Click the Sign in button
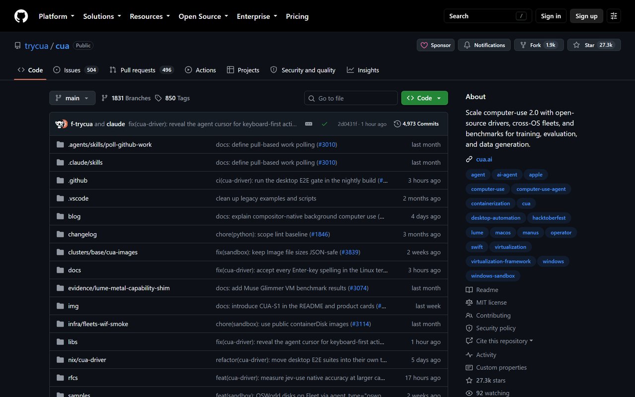 (x=551, y=16)
